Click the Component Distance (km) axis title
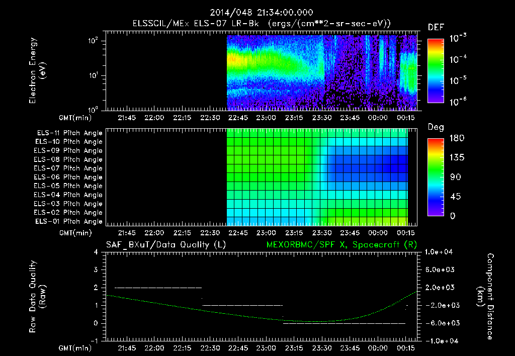This screenshot has width=515, height=356. pos(485,297)
